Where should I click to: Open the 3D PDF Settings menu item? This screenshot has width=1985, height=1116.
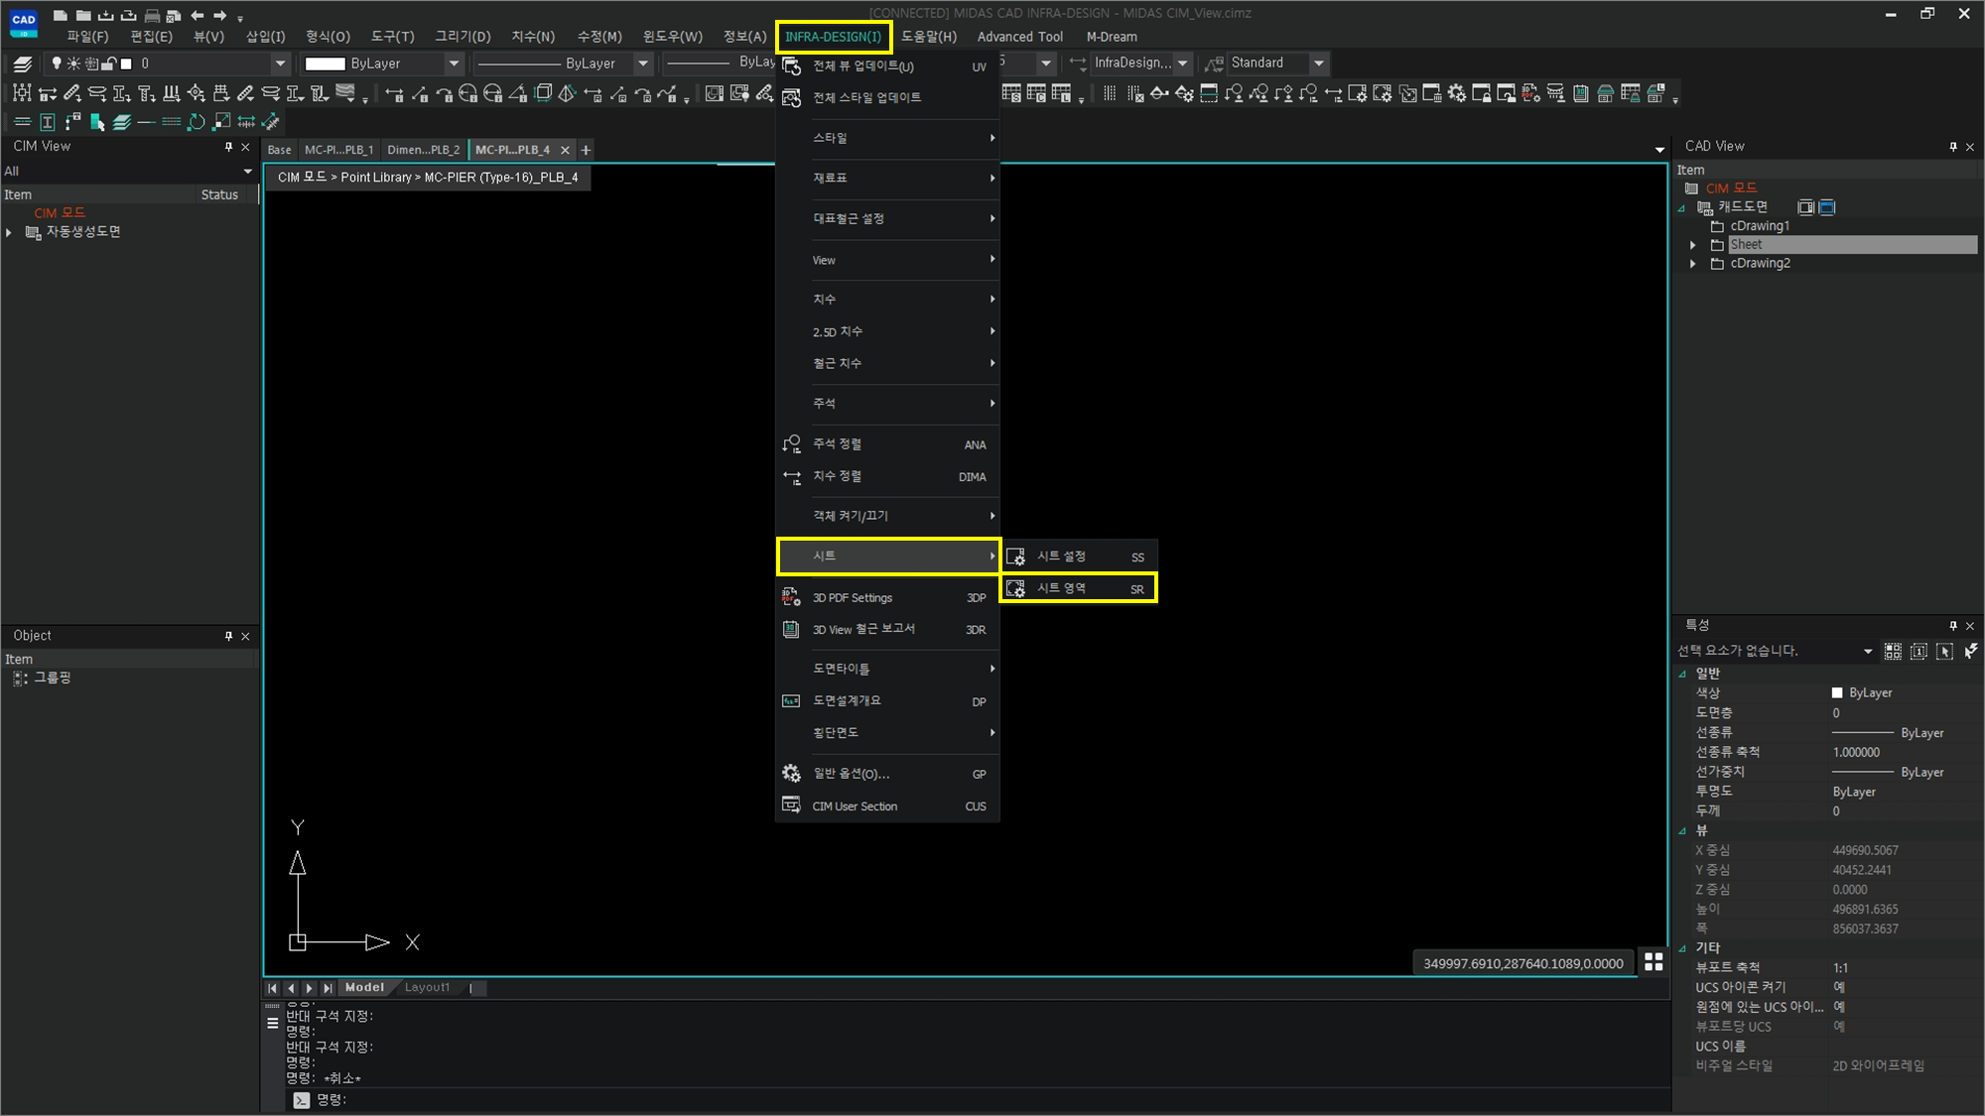pyautogui.click(x=887, y=597)
